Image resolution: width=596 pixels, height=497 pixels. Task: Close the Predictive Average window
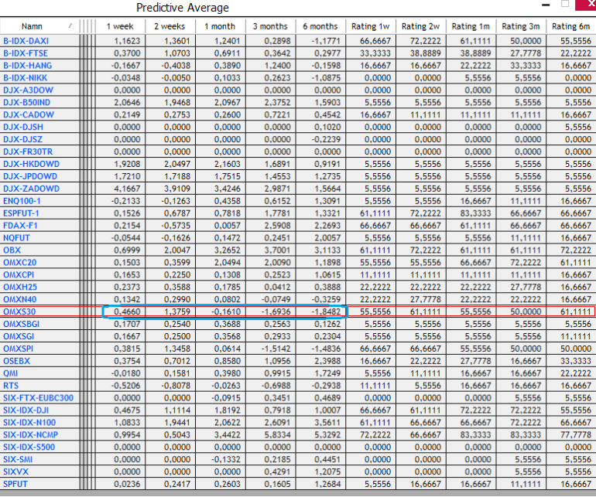(x=587, y=4)
